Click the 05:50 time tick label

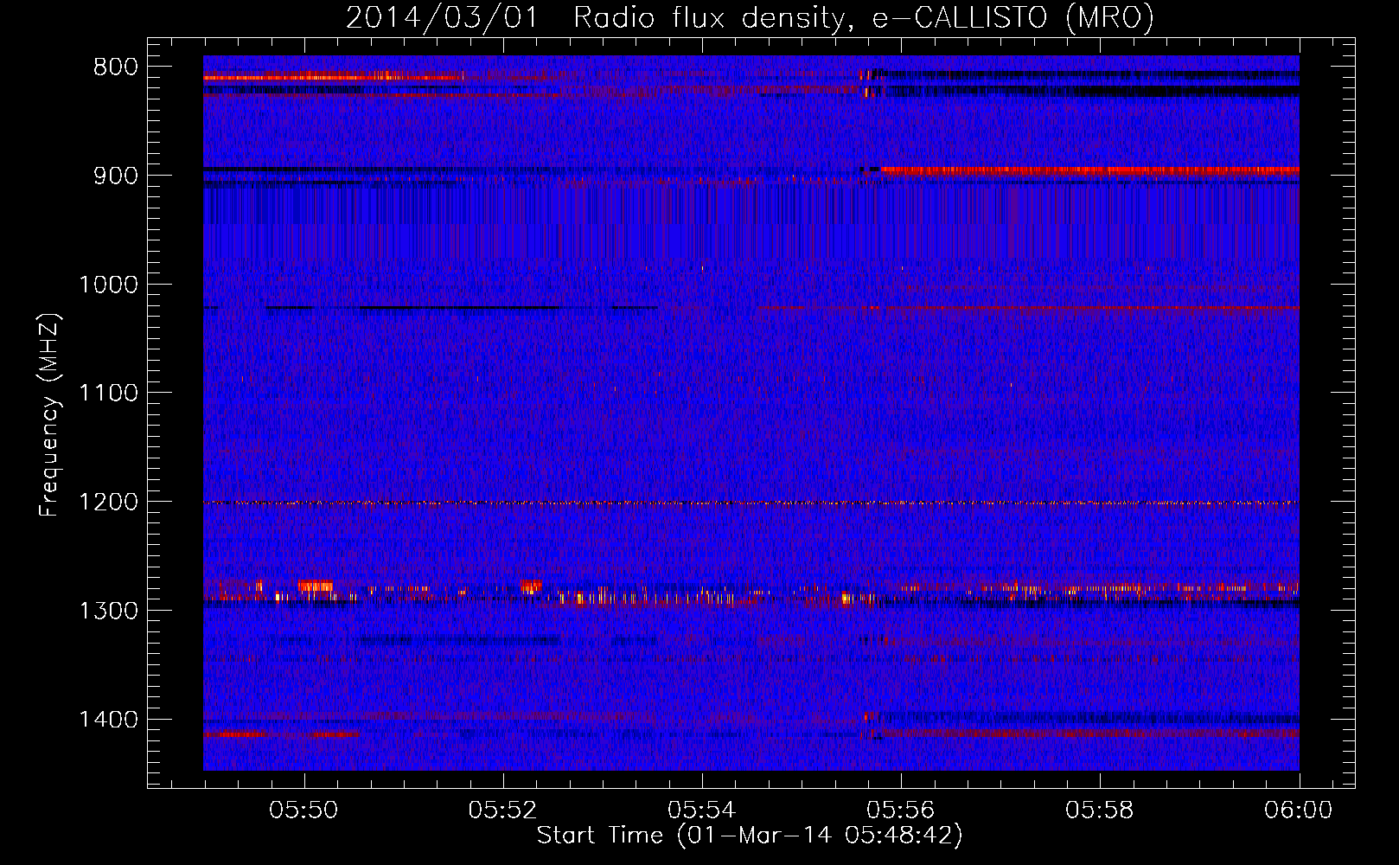[303, 811]
